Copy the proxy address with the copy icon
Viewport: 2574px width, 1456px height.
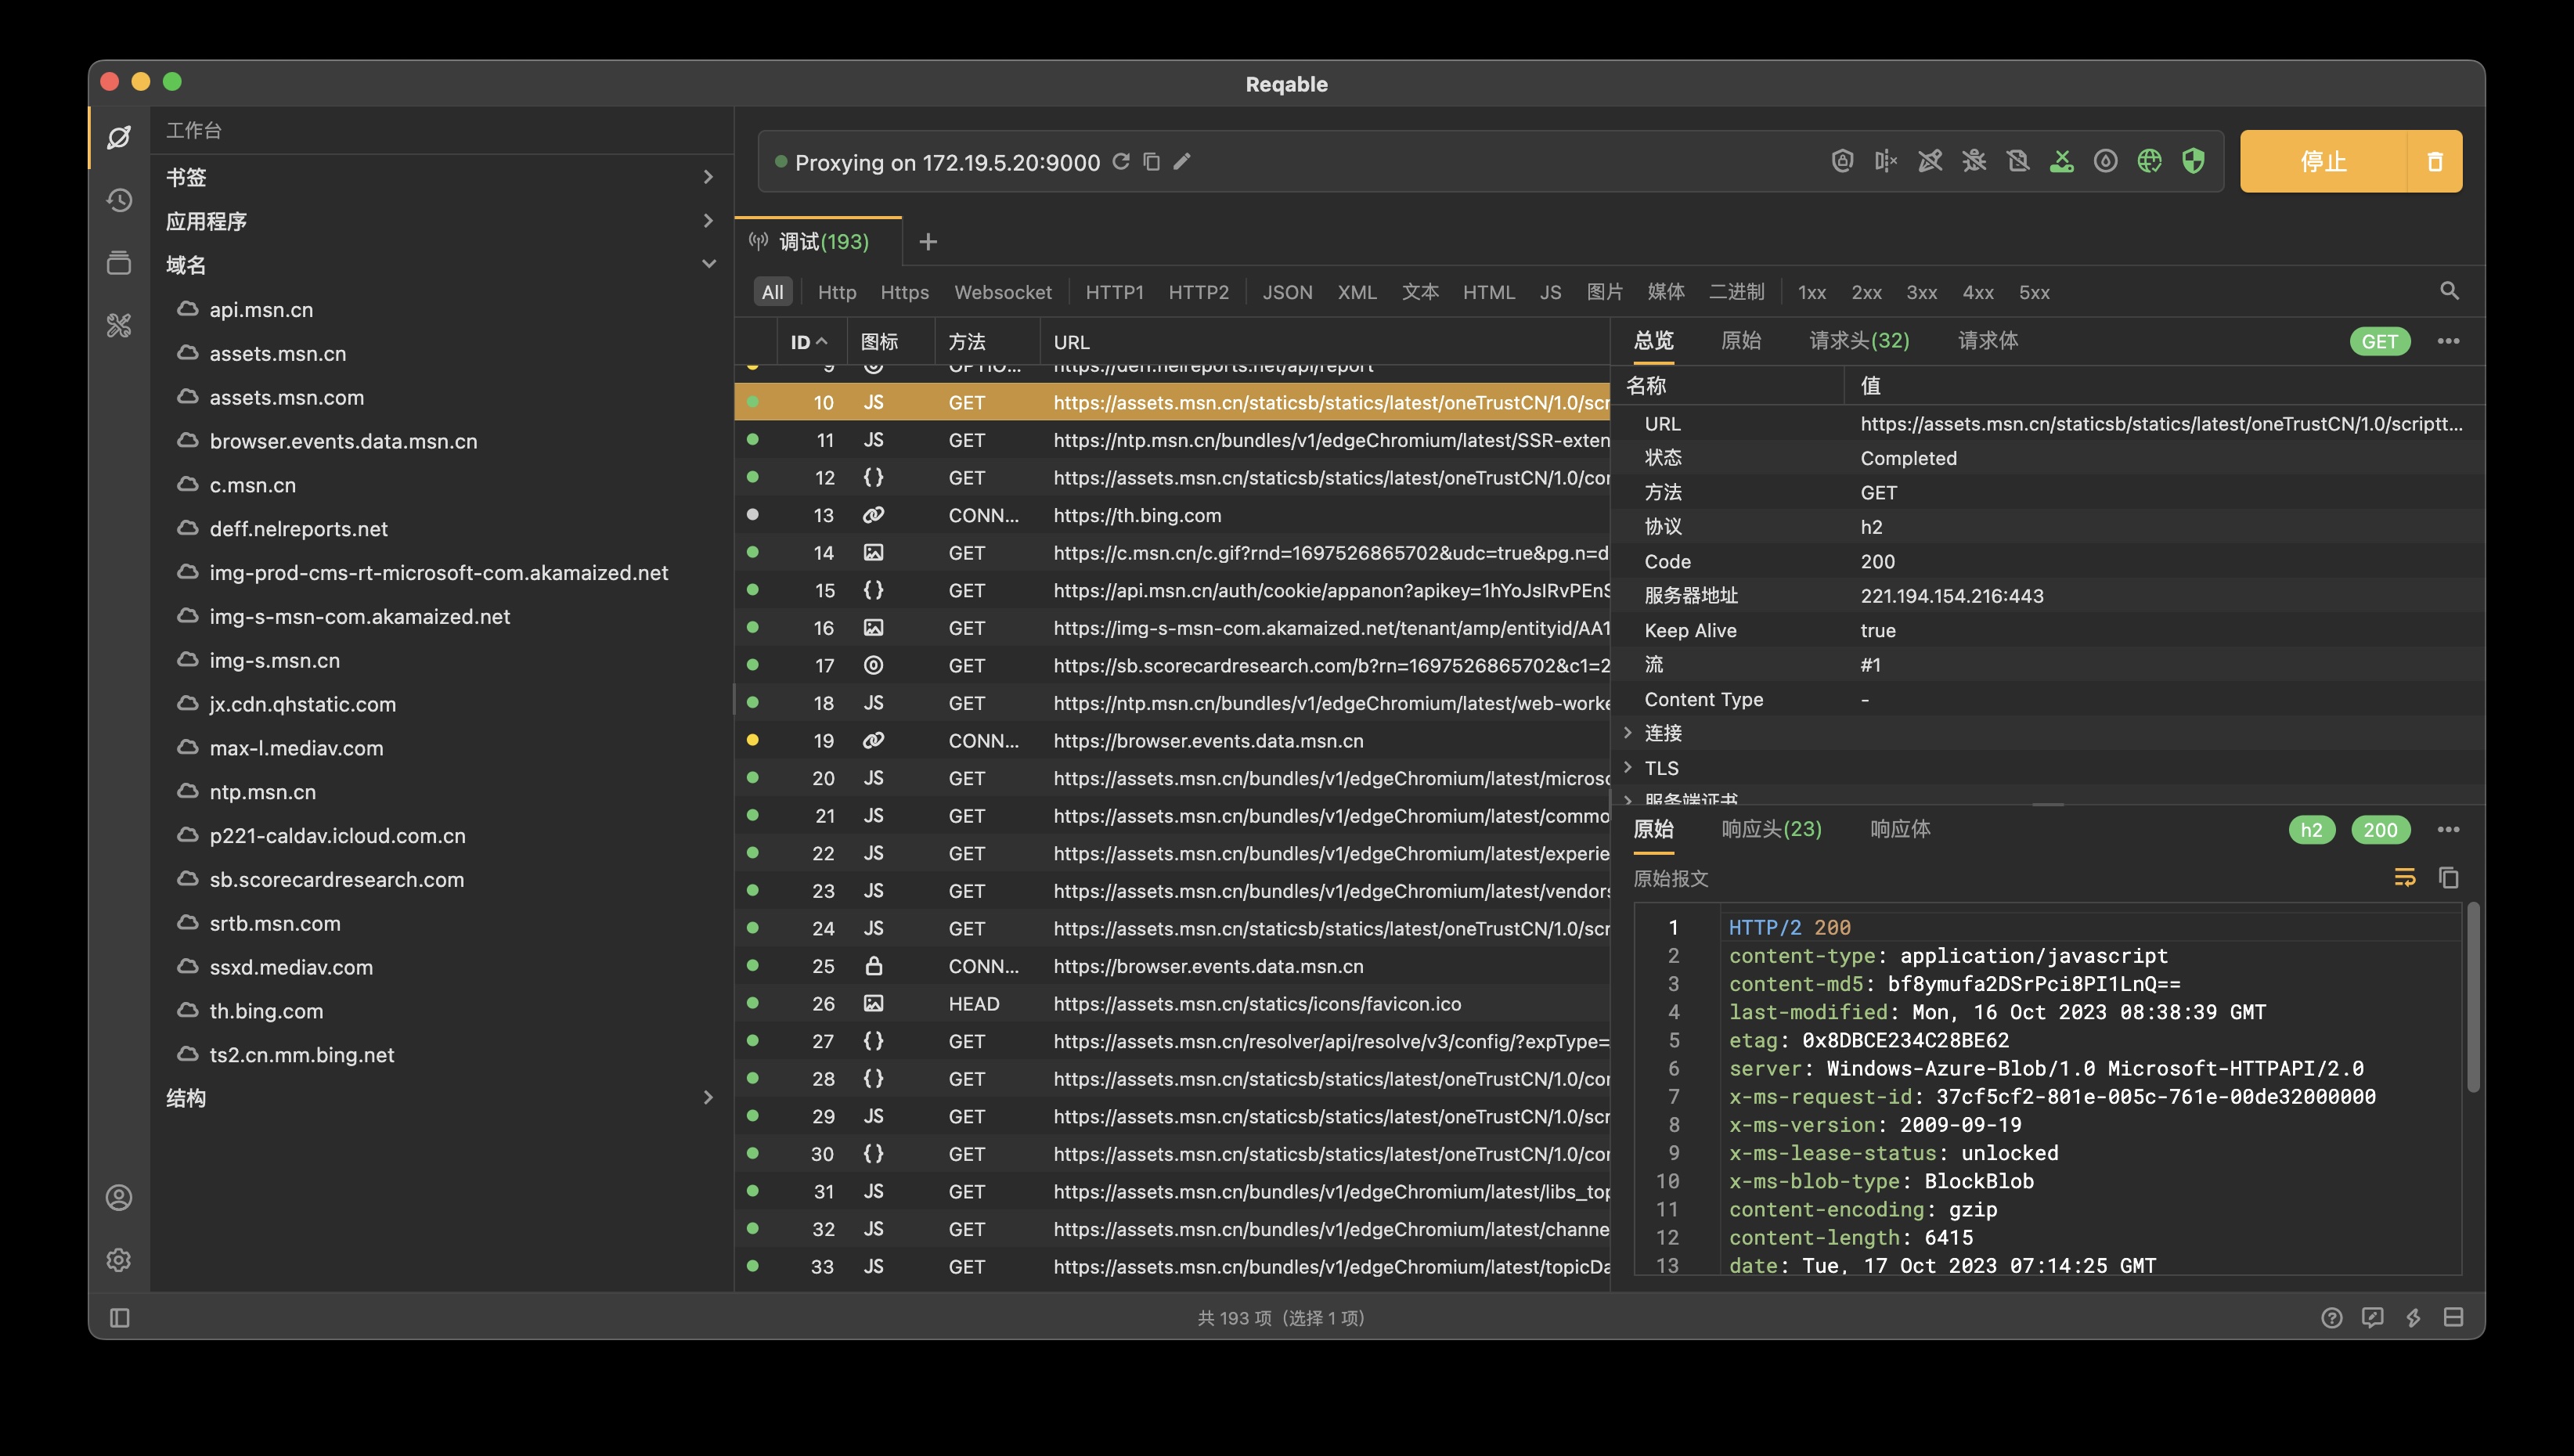point(1152,161)
